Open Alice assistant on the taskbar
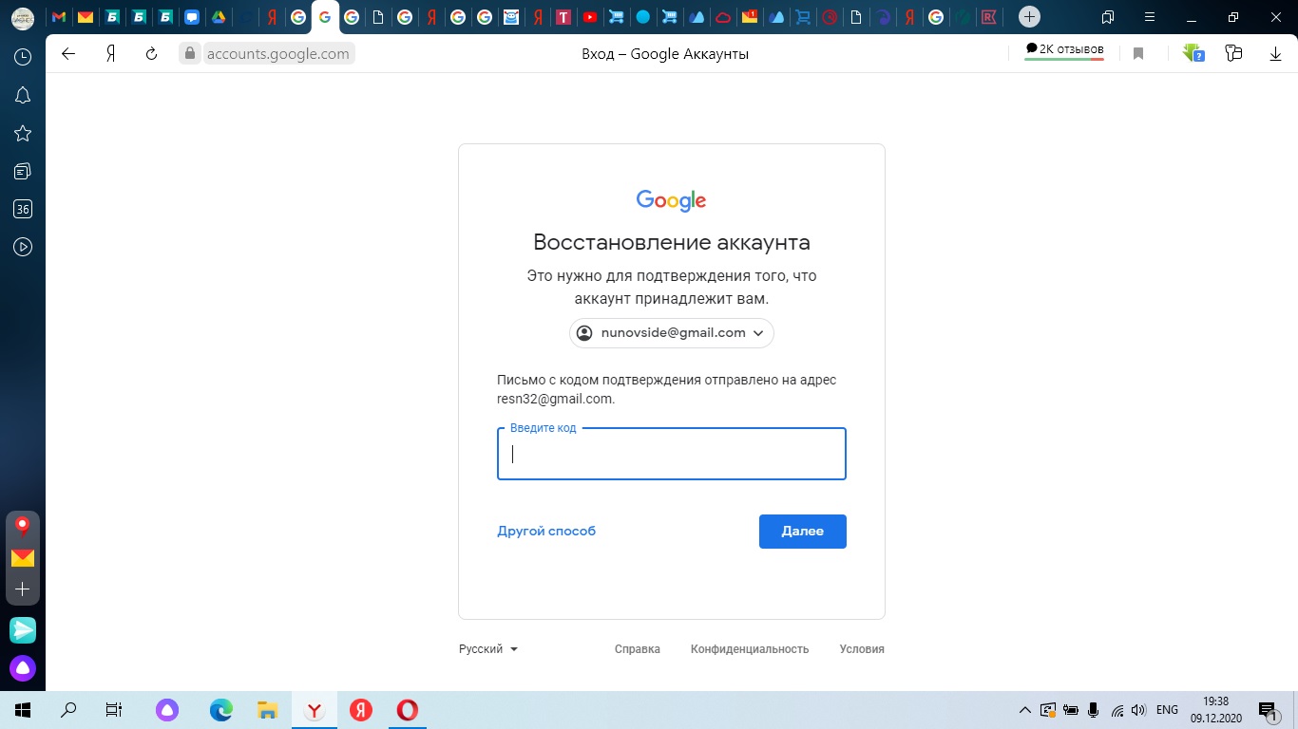The image size is (1298, 729). pos(167,710)
